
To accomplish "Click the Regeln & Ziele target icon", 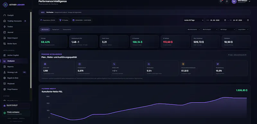I will click(x=4, y=78).
